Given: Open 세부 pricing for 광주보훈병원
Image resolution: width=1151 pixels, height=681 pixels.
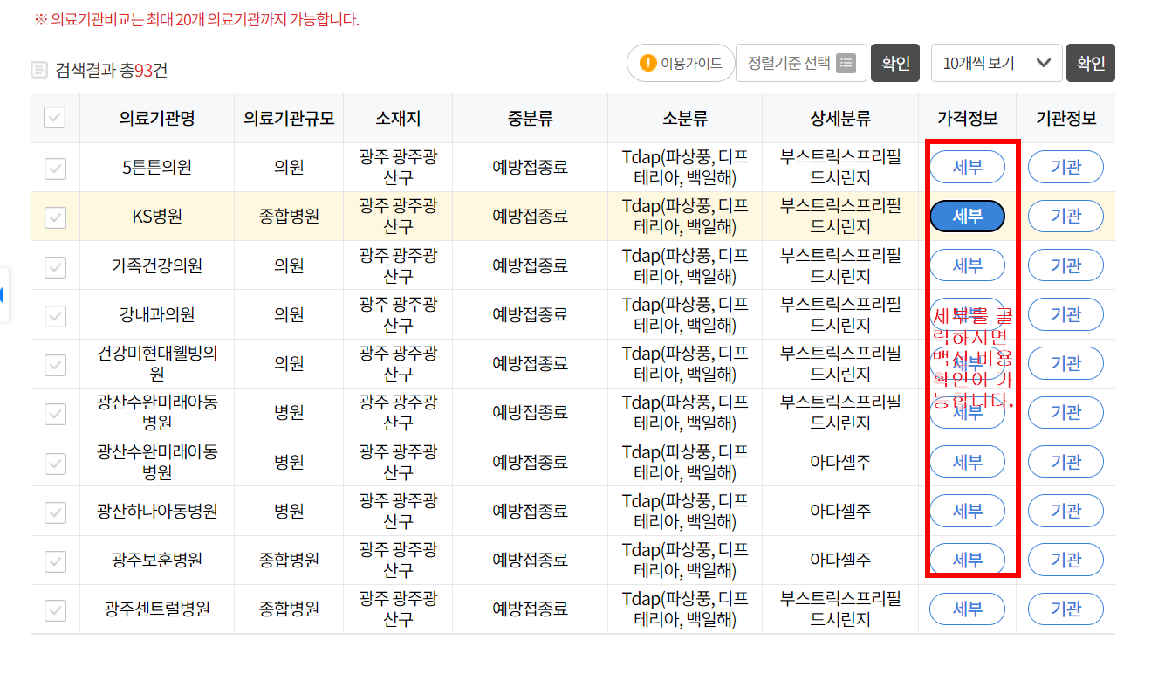Looking at the screenshot, I should pos(967,560).
